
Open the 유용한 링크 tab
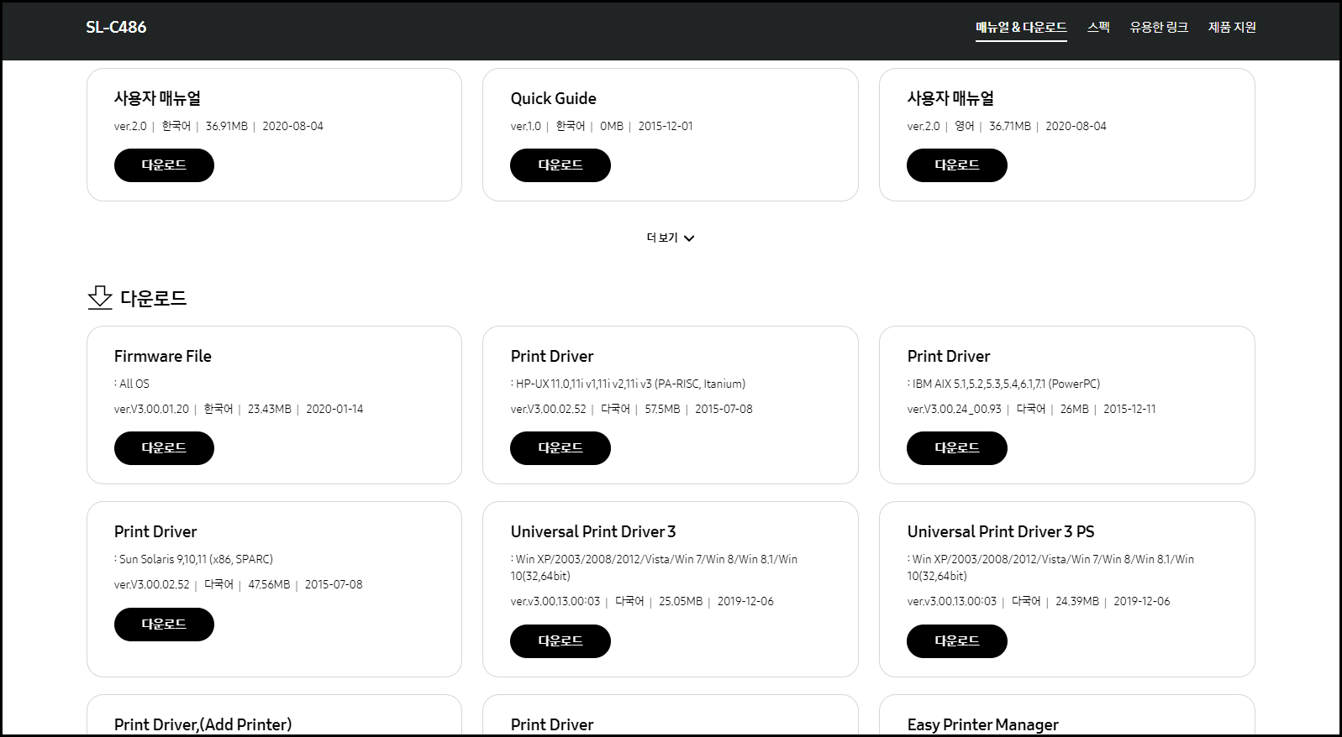coord(1159,27)
